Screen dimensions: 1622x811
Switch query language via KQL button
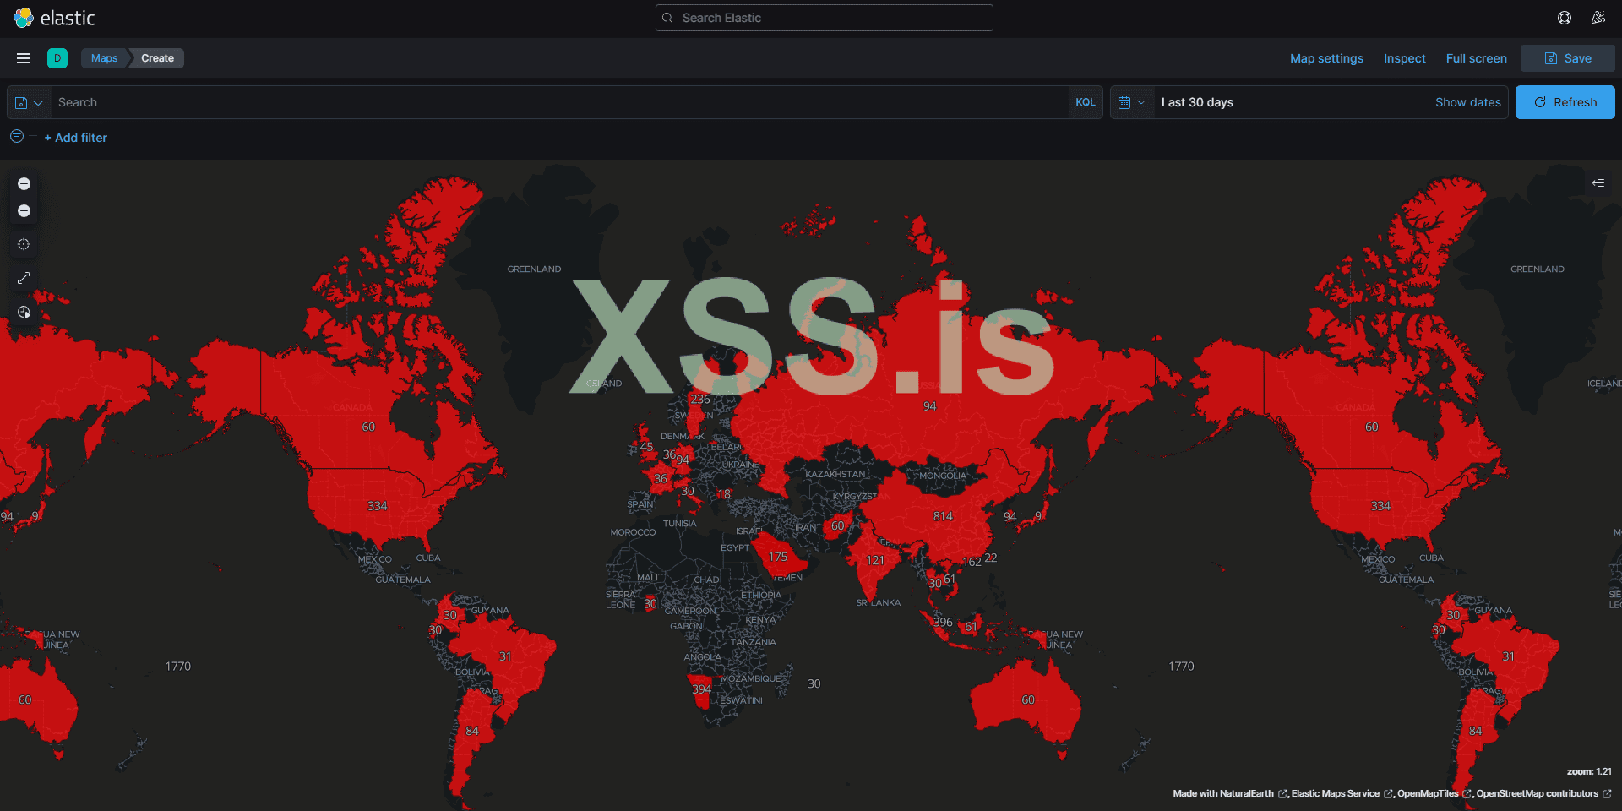coord(1086,102)
